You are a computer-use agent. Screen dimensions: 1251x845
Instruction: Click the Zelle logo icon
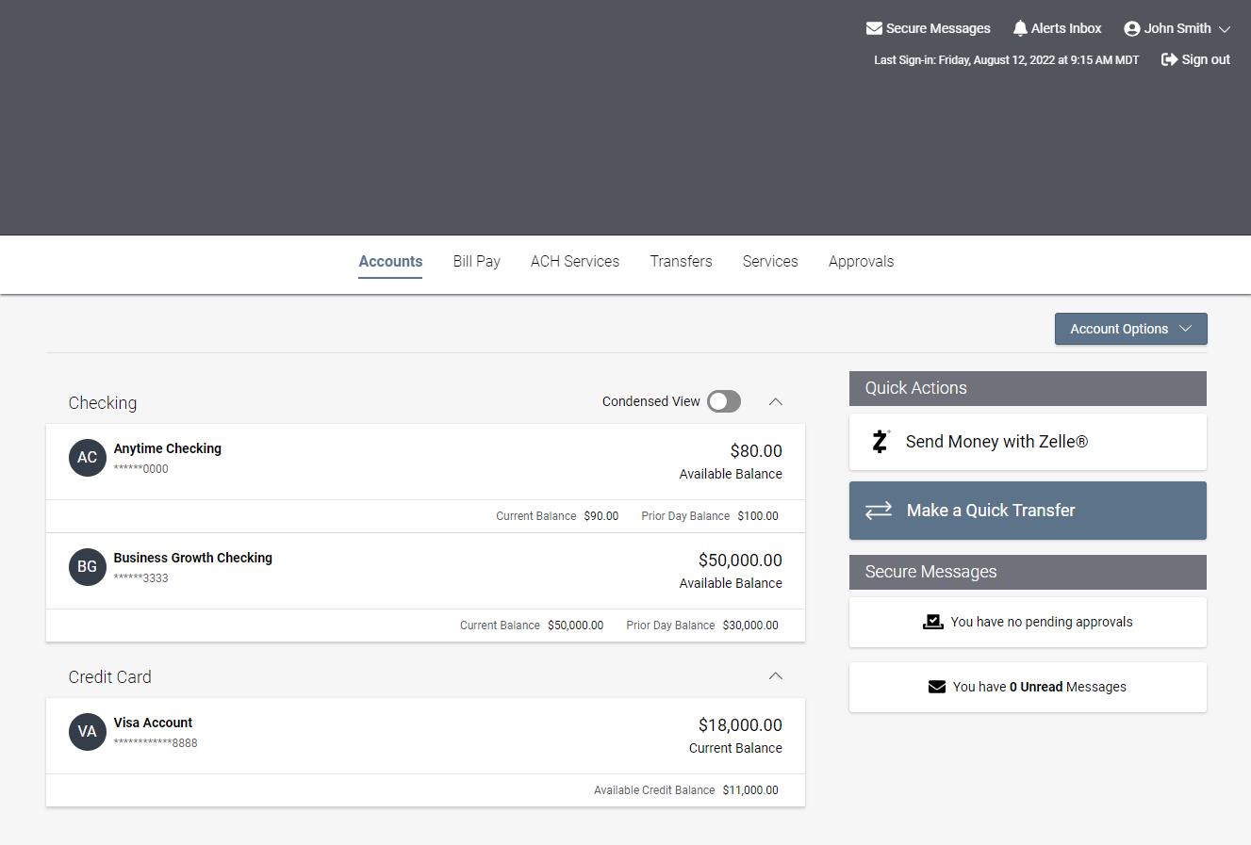881,442
